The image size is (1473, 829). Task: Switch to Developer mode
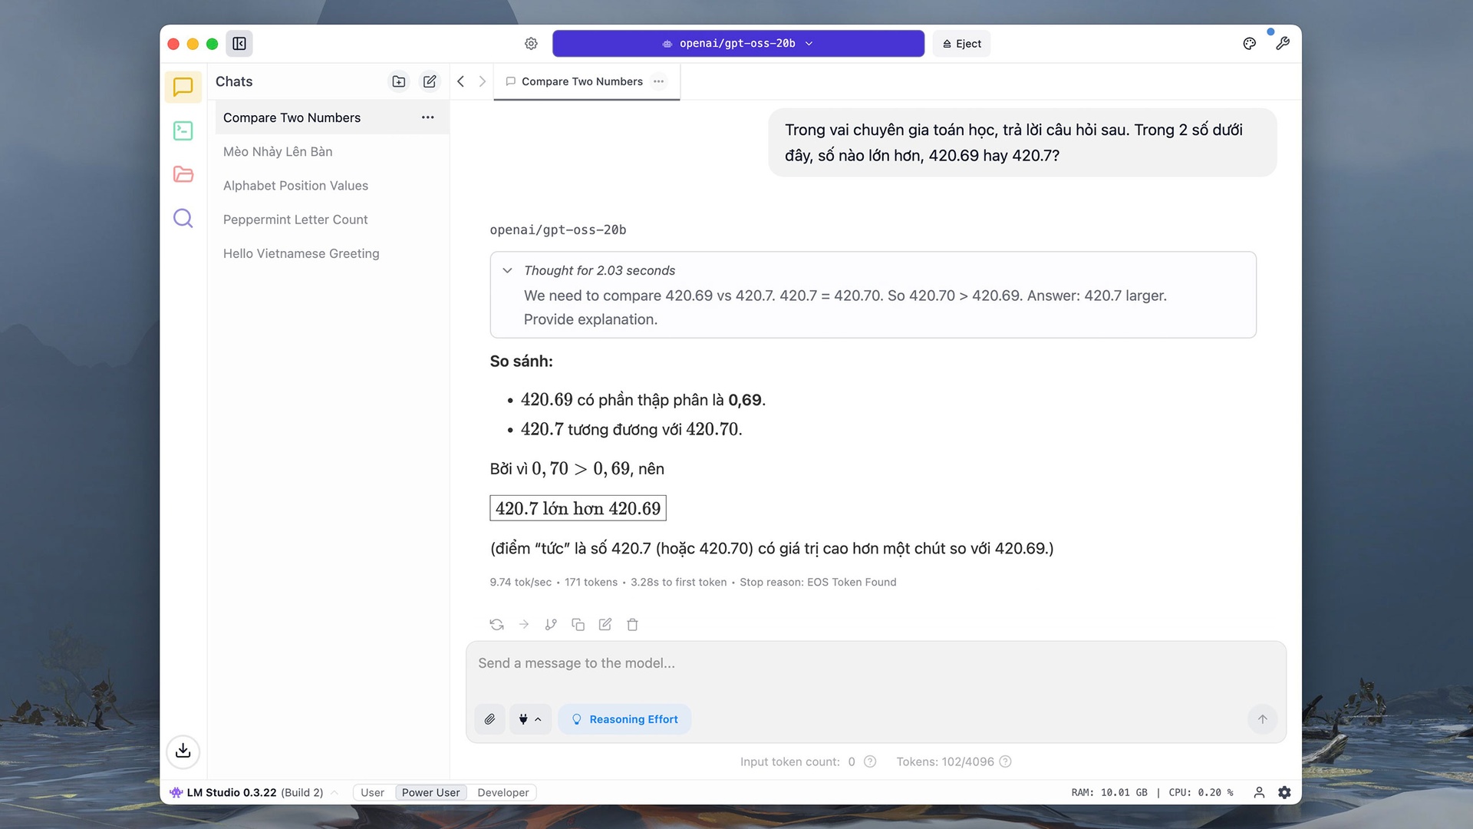click(503, 792)
